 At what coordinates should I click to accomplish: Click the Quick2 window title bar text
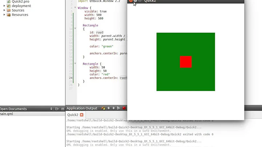point(150,1)
